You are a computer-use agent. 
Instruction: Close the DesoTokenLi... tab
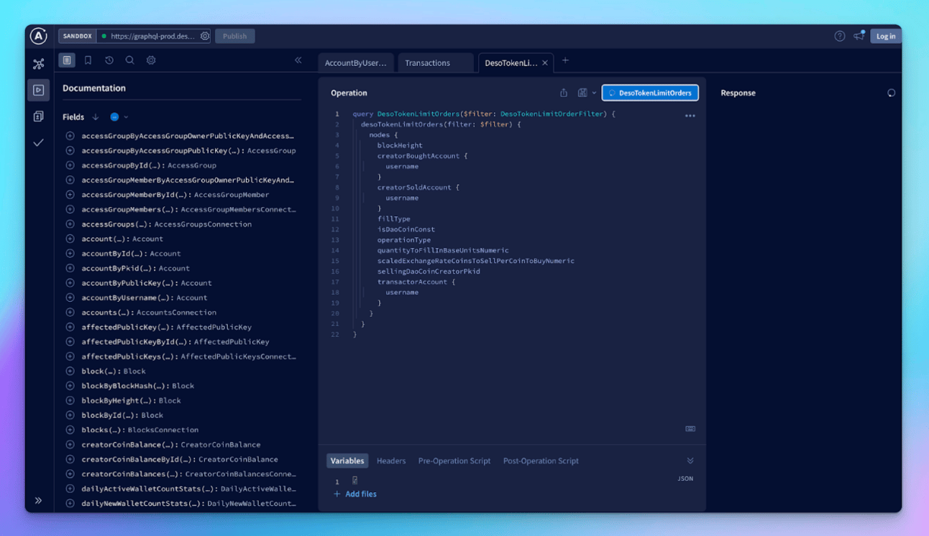(545, 63)
